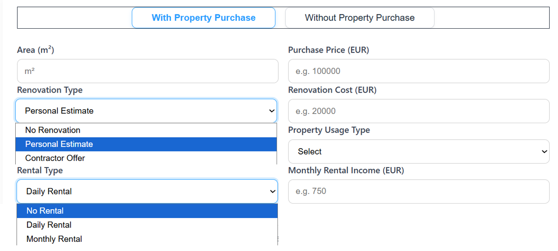The width and height of the screenshot is (558, 251).
Task: Open the Property Usage Type dropdown
Action: click(x=418, y=151)
